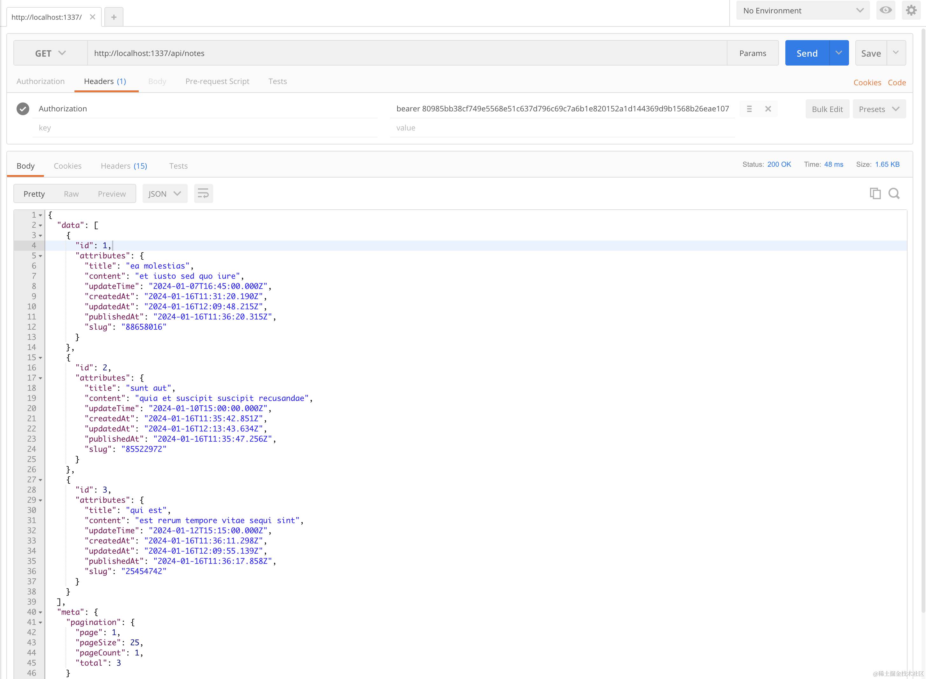
Task: Open the search response magnifier icon
Action: pos(894,193)
